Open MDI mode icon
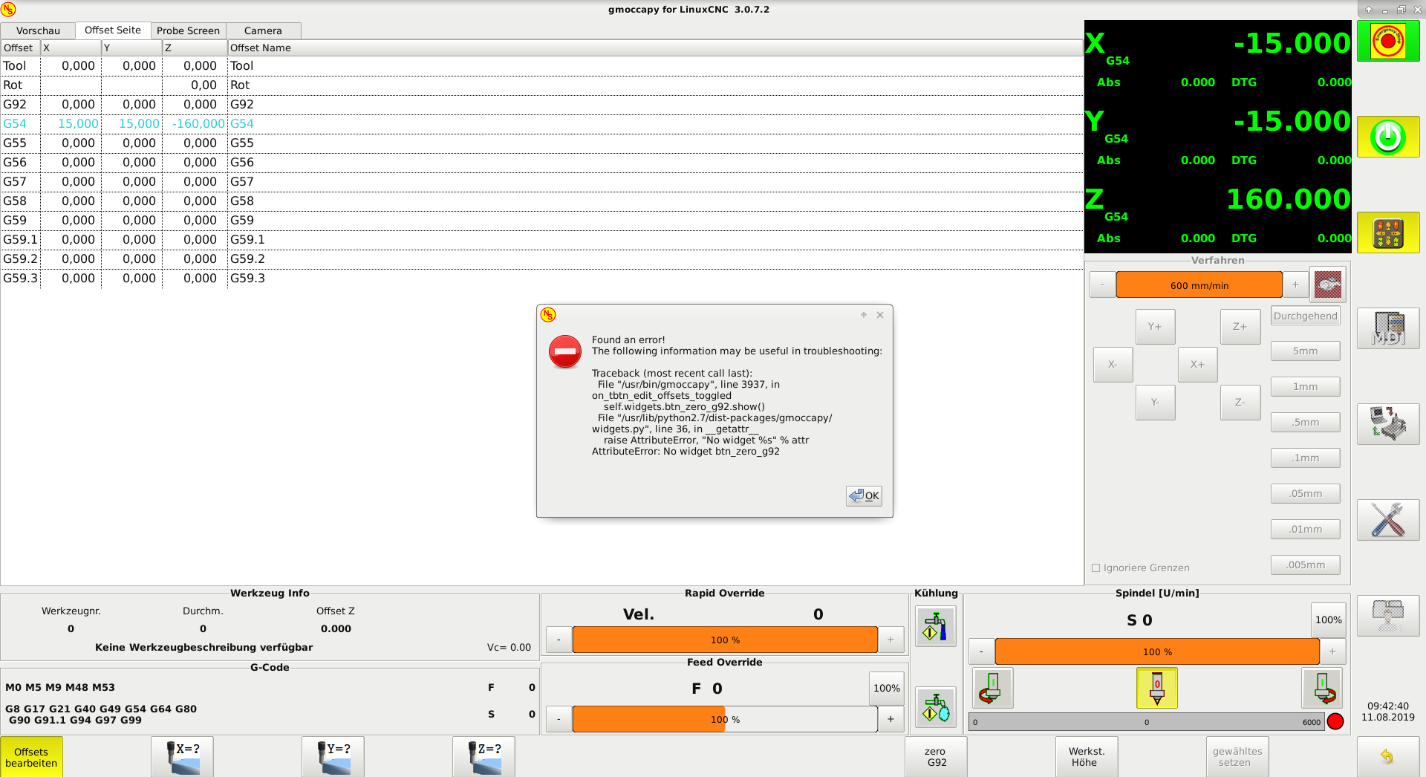This screenshot has width=1426, height=777. point(1388,328)
